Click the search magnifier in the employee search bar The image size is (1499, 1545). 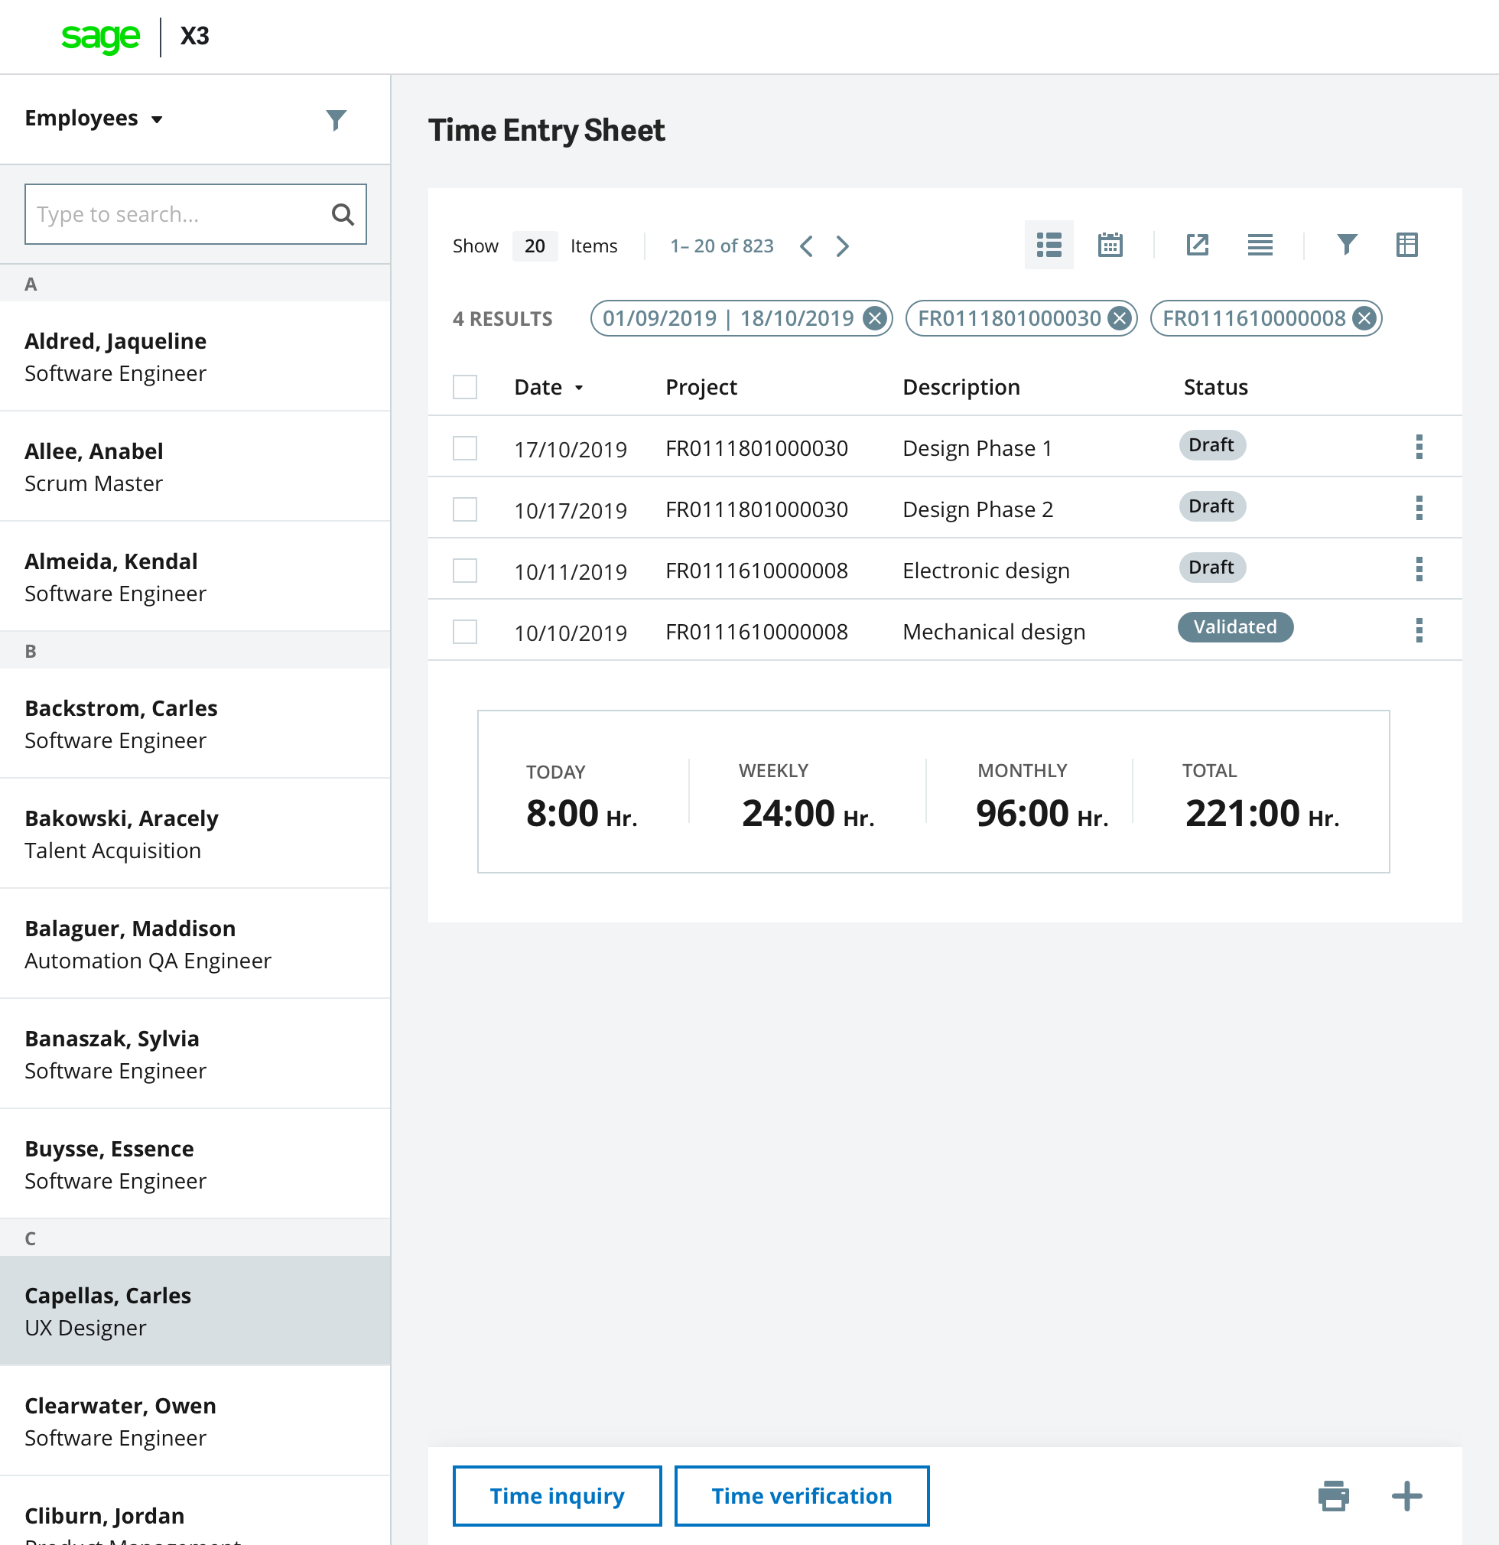click(343, 213)
